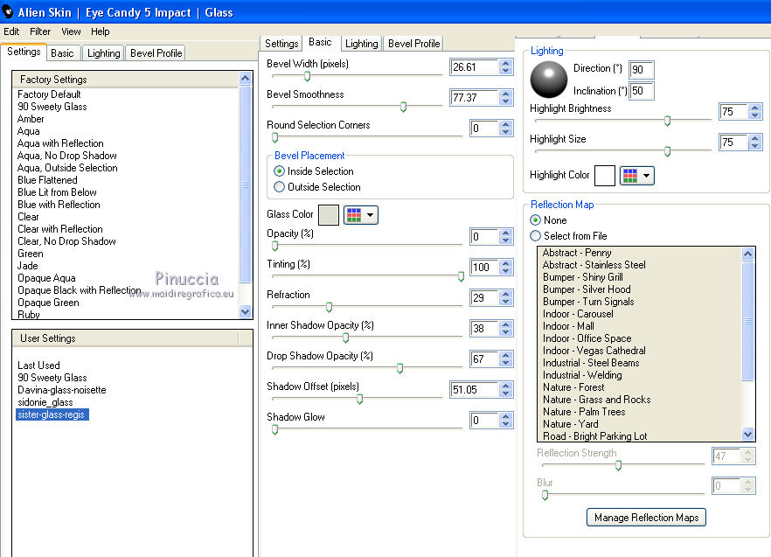
Task: Click the Inclination degrees input field
Action: click(x=642, y=91)
